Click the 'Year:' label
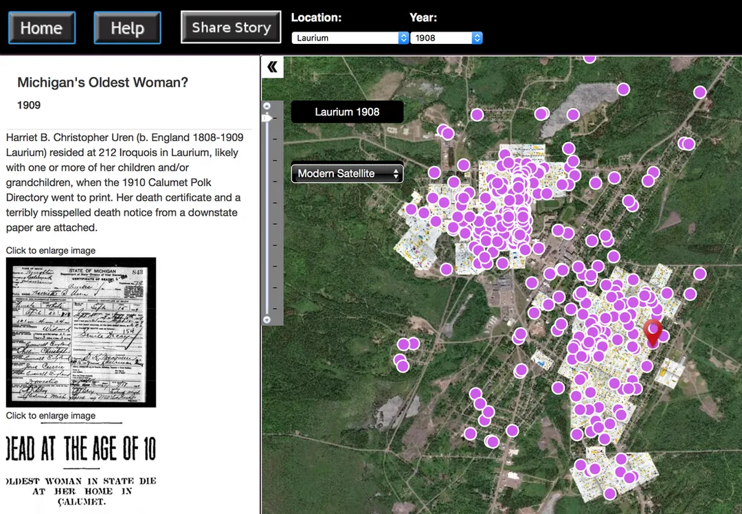742x514 pixels. coord(423,17)
